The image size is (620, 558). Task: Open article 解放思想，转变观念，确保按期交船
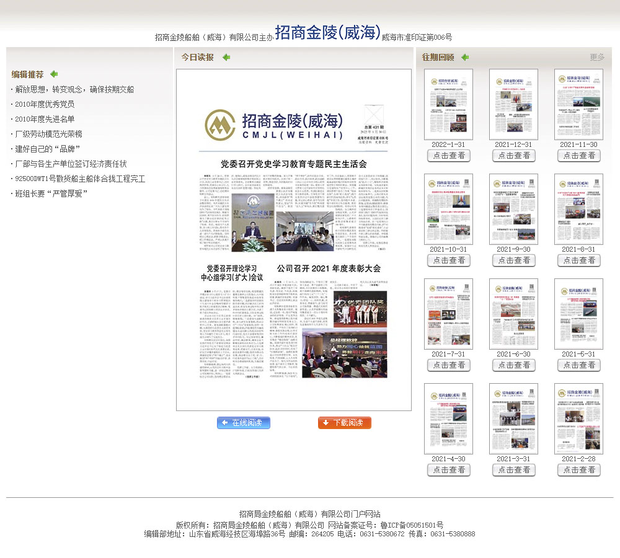point(74,89)
